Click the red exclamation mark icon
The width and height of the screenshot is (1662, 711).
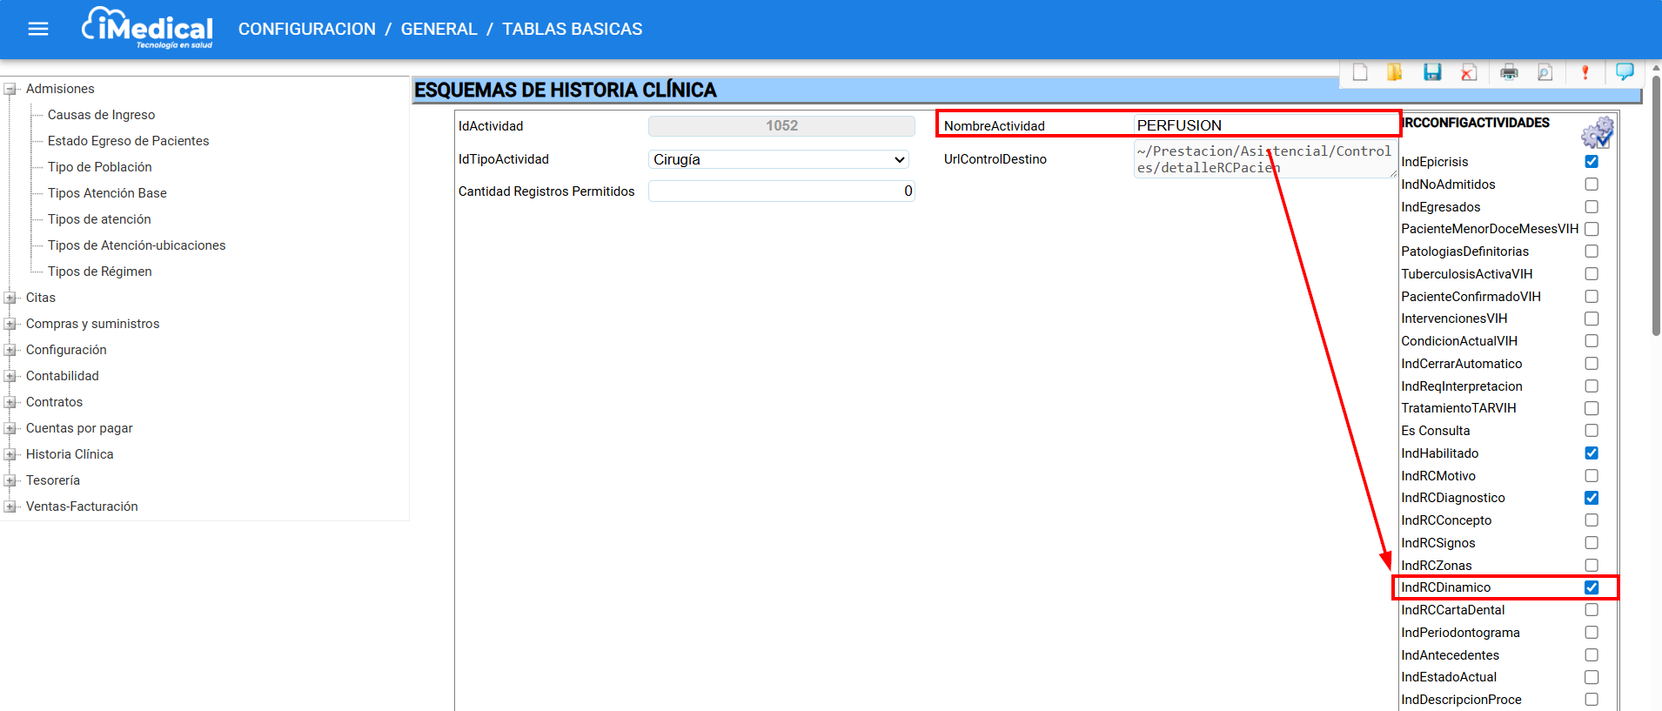tap(1585, 72)
